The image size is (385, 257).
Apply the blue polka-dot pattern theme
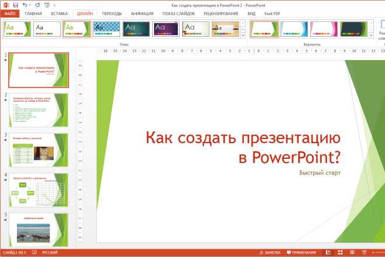[x=106, y=29]
